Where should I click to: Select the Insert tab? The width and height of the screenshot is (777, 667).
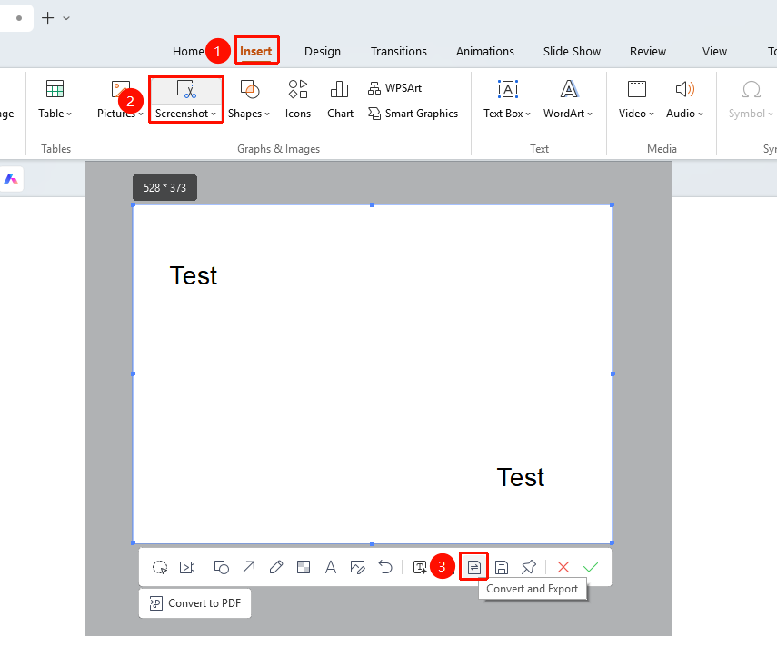256,52
